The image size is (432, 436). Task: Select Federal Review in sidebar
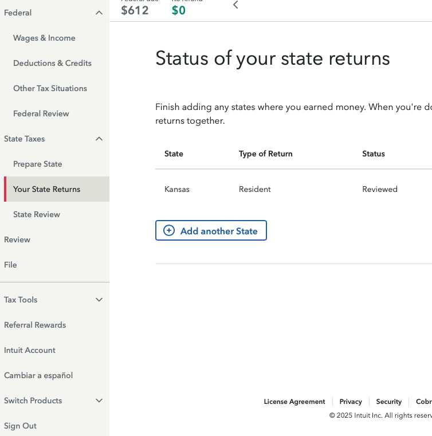click(41, 114)
